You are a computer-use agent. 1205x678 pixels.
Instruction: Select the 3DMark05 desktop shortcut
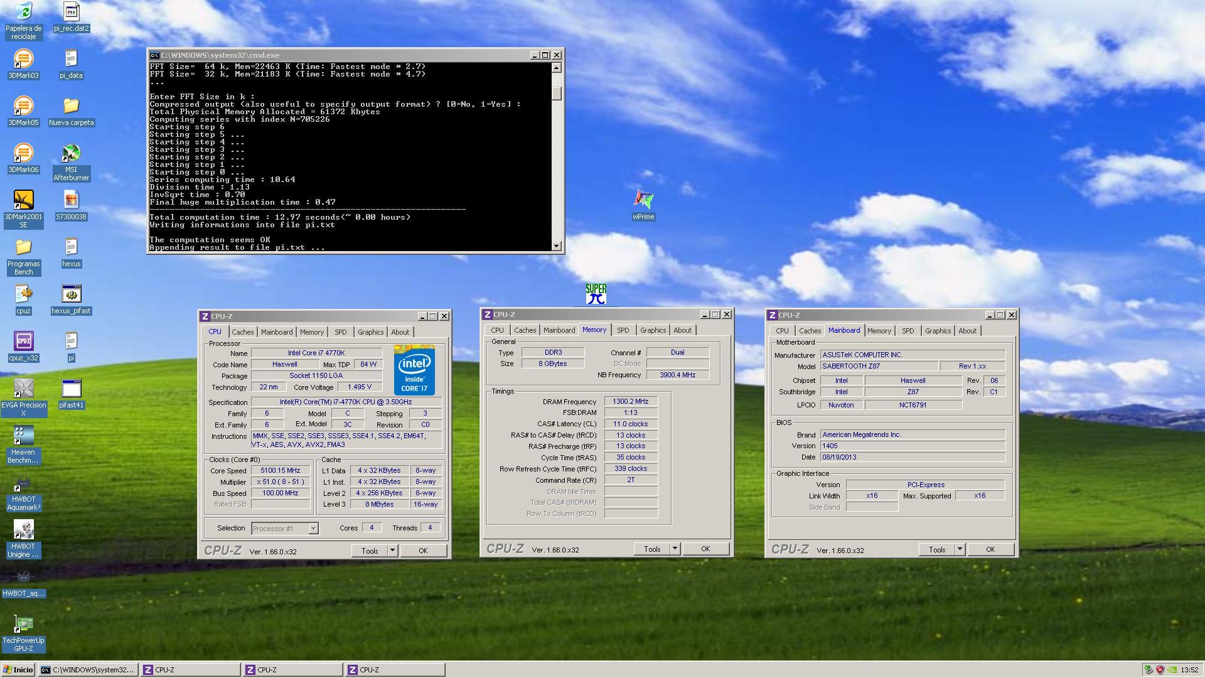tap(23, 111)
